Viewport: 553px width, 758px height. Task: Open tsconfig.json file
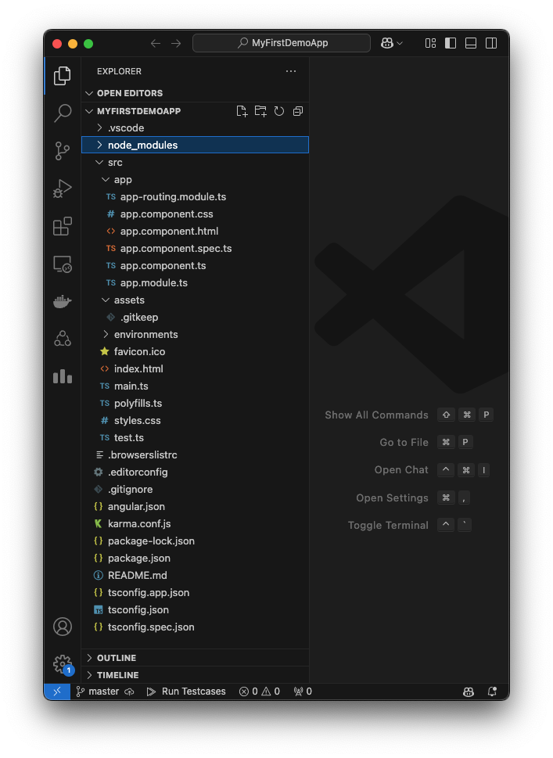coord(196,609)
